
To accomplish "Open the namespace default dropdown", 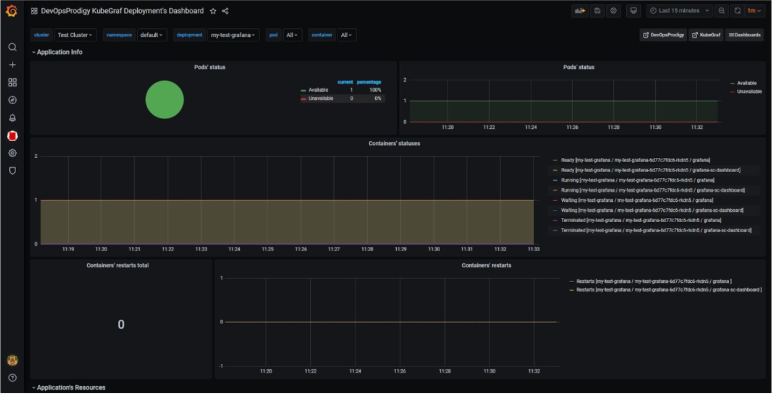I will (152, 35).
